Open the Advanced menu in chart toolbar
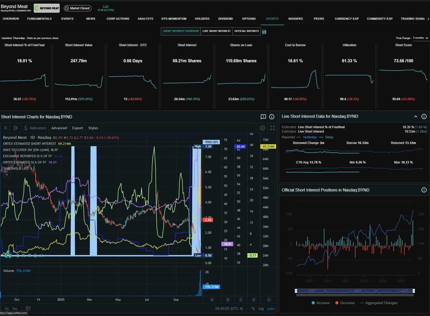Screen dimensions: 430x316 coord(59,128)
